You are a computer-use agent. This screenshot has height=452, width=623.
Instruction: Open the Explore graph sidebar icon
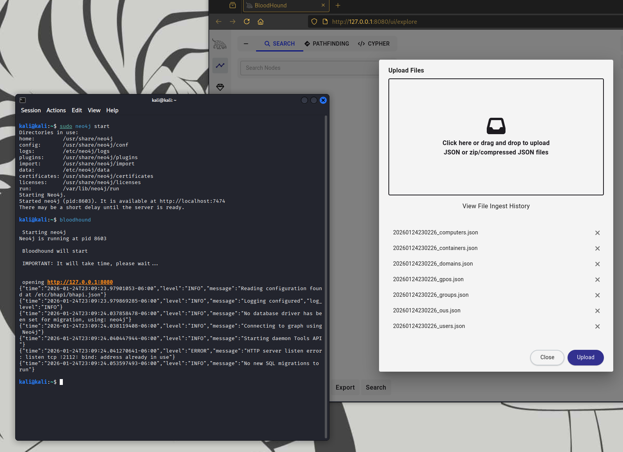click(220, 66)
